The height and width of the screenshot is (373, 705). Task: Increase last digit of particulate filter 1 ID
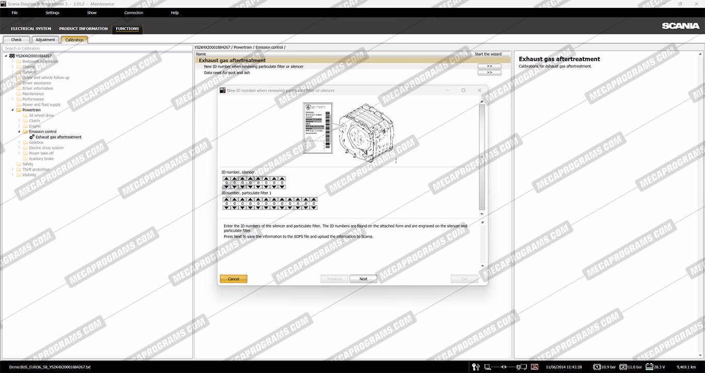pos(314,199)
